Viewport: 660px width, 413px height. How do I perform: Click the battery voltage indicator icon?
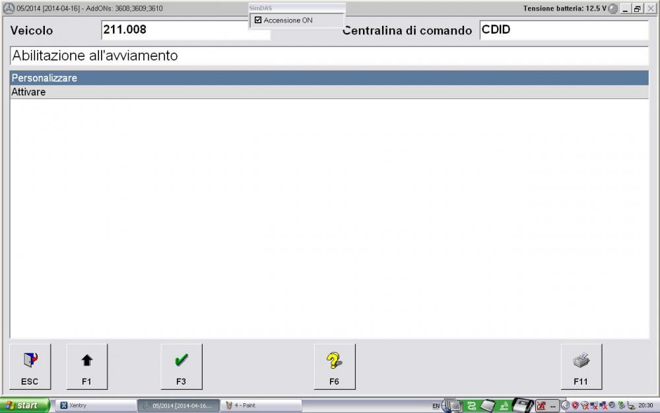[x=613, y=9]
